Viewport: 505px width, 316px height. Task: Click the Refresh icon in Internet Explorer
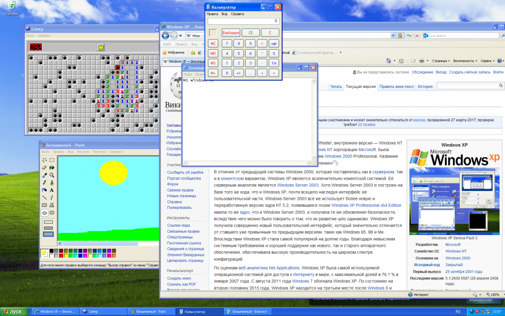coord(409,36)
